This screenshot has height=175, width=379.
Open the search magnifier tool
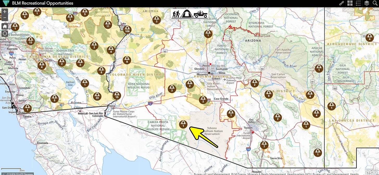click(375, 3)
